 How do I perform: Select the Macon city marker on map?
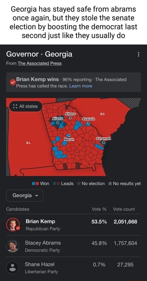[x=69, y=135]
